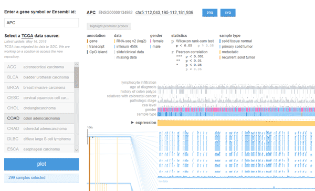Click the blue plot button
Image resolution: width=315 pixels, height=191 pixels.
click(41, 164)
